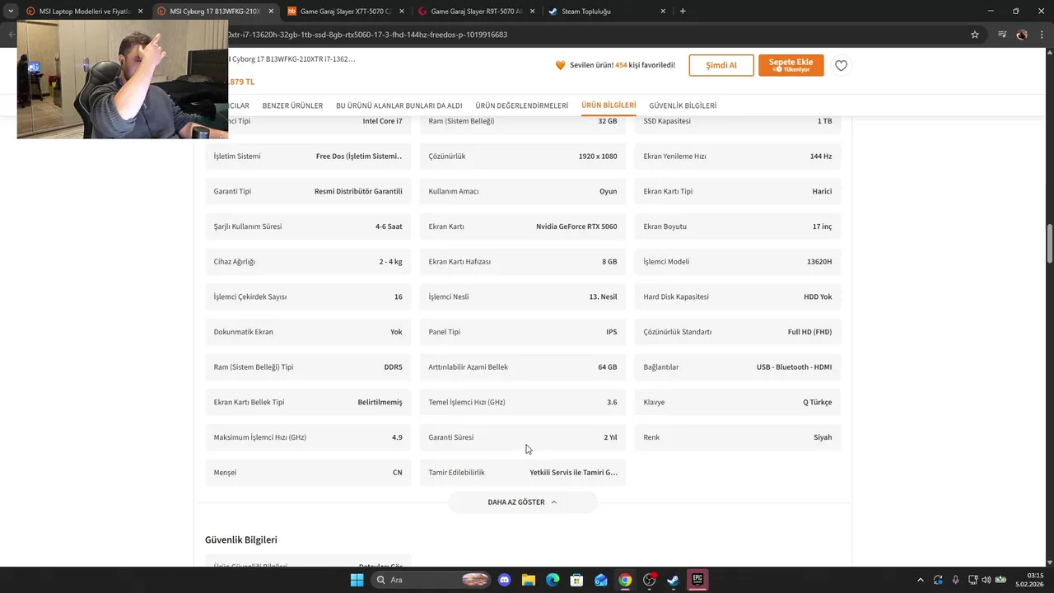Open Epic Games Launcher from taskbar
1054x593 pixels.
tap(697, 580)
